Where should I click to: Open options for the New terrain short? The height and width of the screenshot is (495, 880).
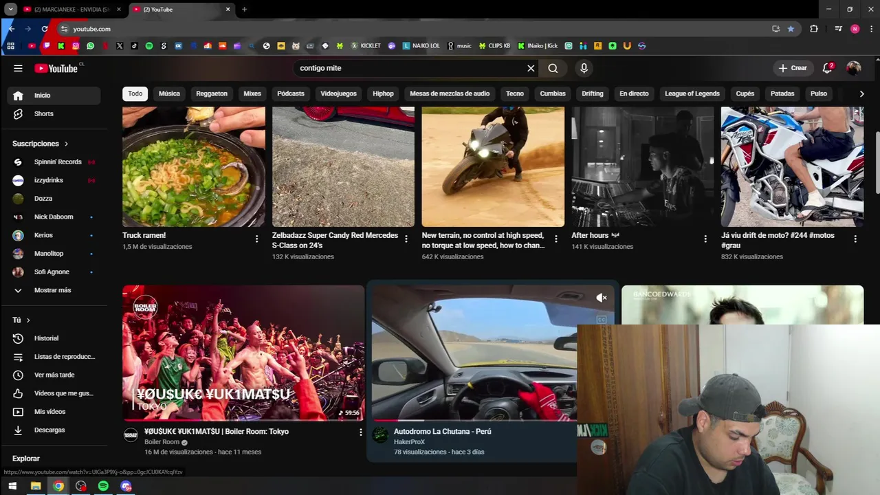click(555, 239)
